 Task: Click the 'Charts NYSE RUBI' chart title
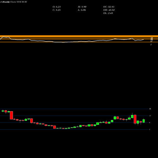click(19, 2)
